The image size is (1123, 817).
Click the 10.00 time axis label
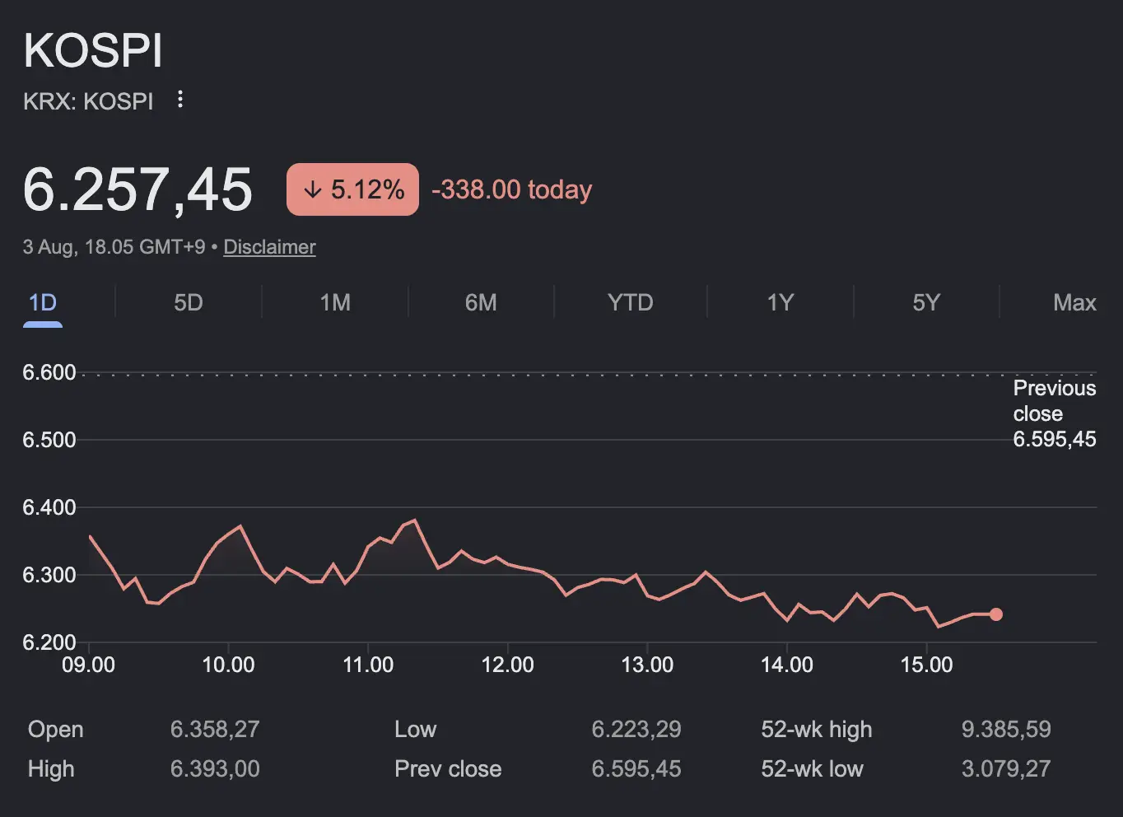click(228, 665)
